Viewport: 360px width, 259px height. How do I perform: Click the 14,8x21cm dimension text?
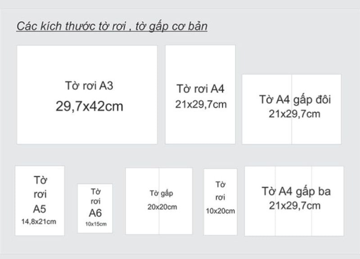39,221
